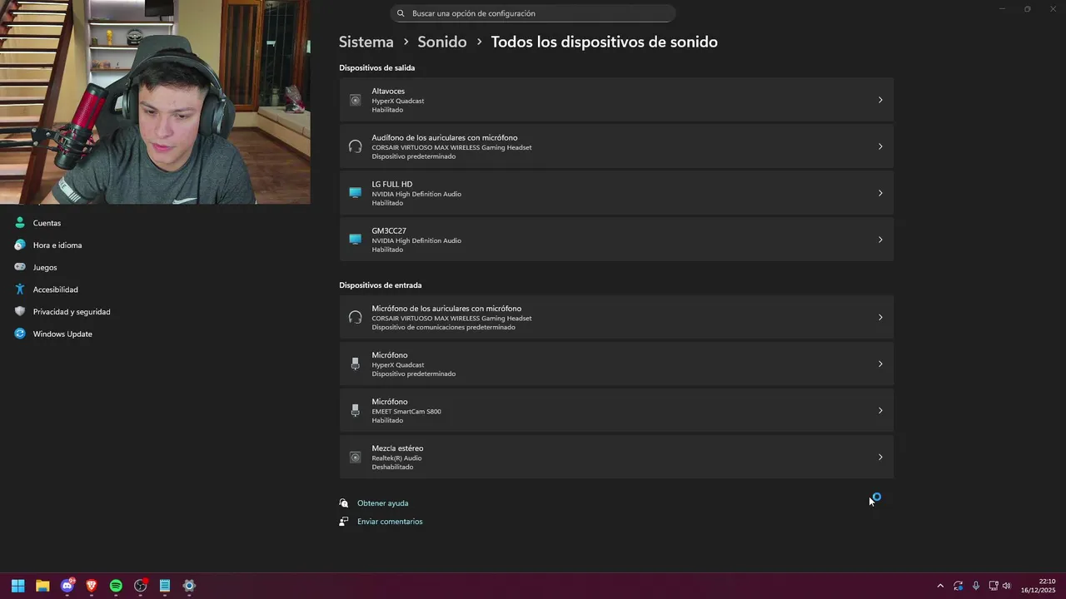Click the Enviar comentarios feedback icon

[344, 522]
